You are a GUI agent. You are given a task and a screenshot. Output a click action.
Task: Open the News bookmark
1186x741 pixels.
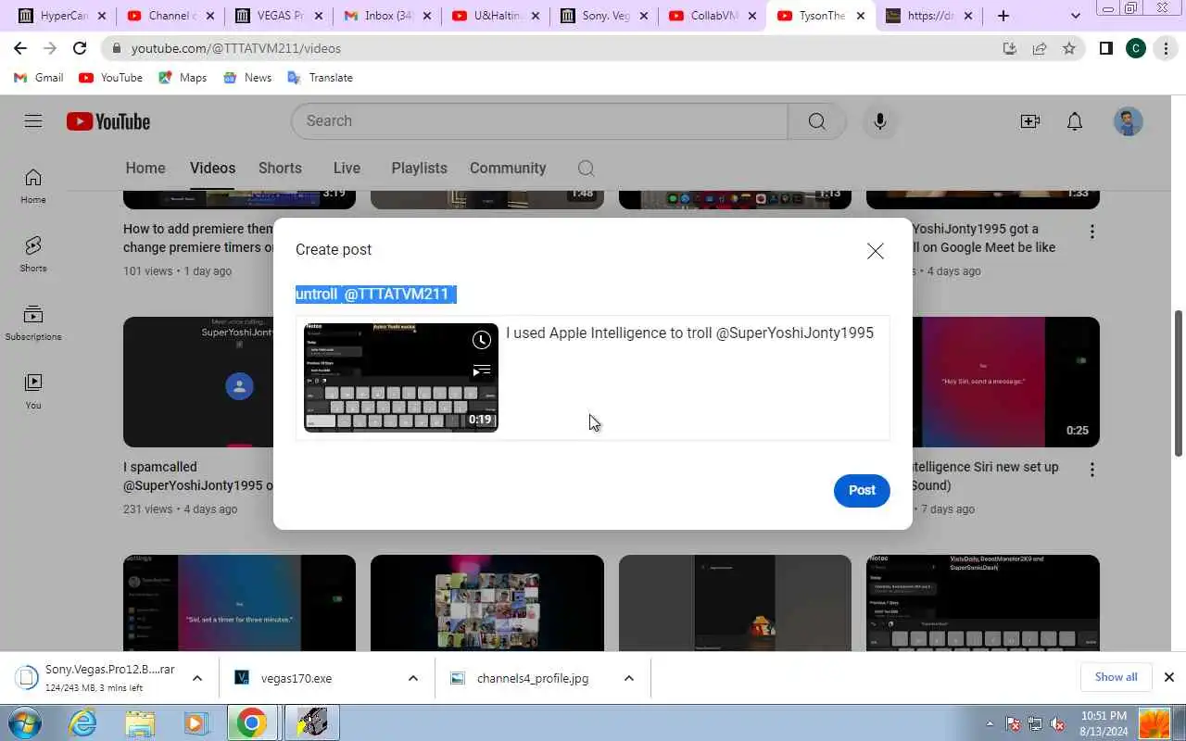(247, 78)
